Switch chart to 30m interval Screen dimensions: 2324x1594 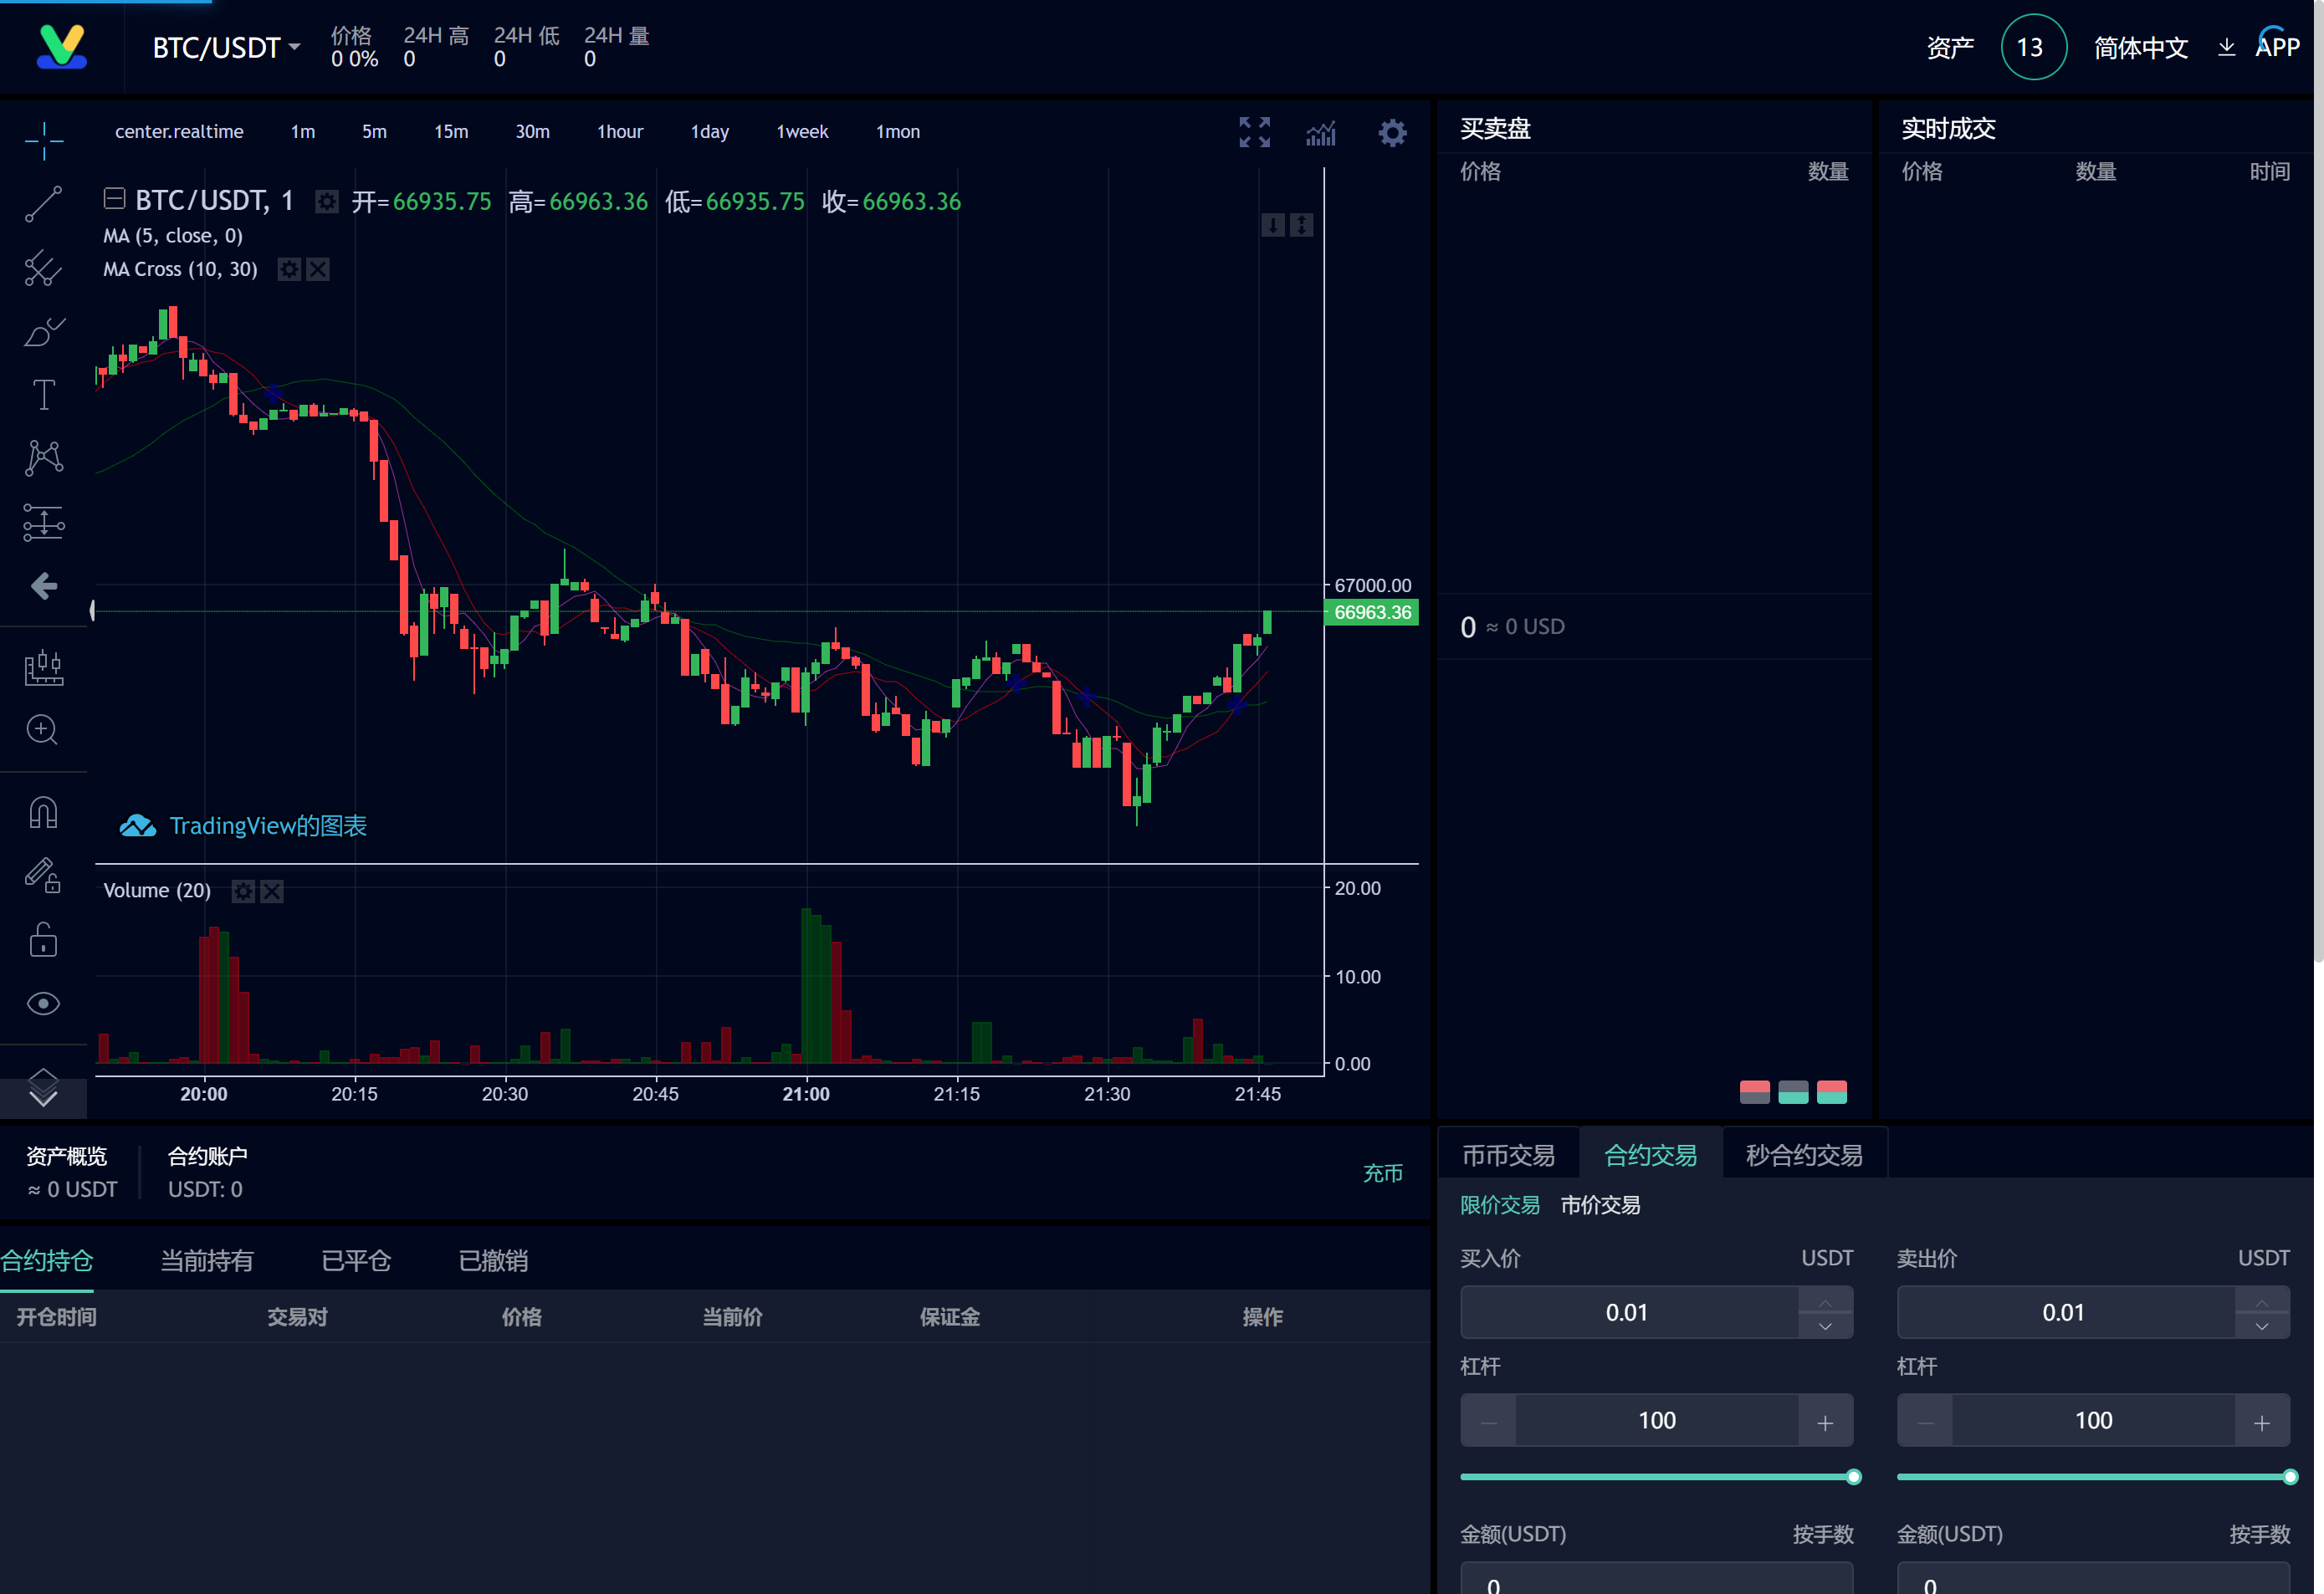(x=532, y=132)
